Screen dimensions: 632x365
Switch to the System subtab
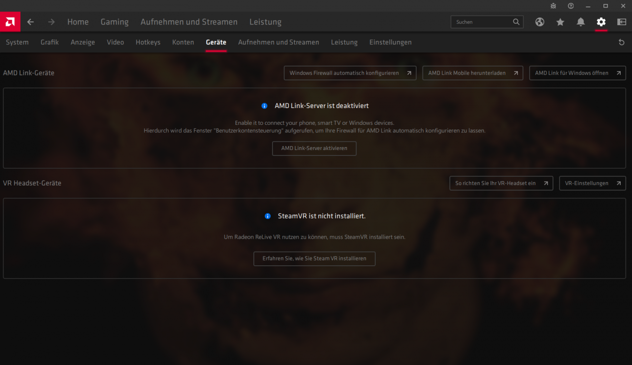(x=17, y=42)
